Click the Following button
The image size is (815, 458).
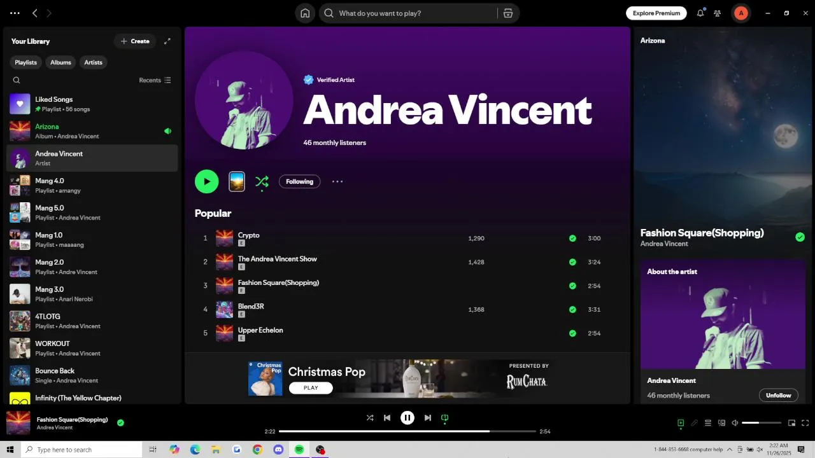[299, 181]
